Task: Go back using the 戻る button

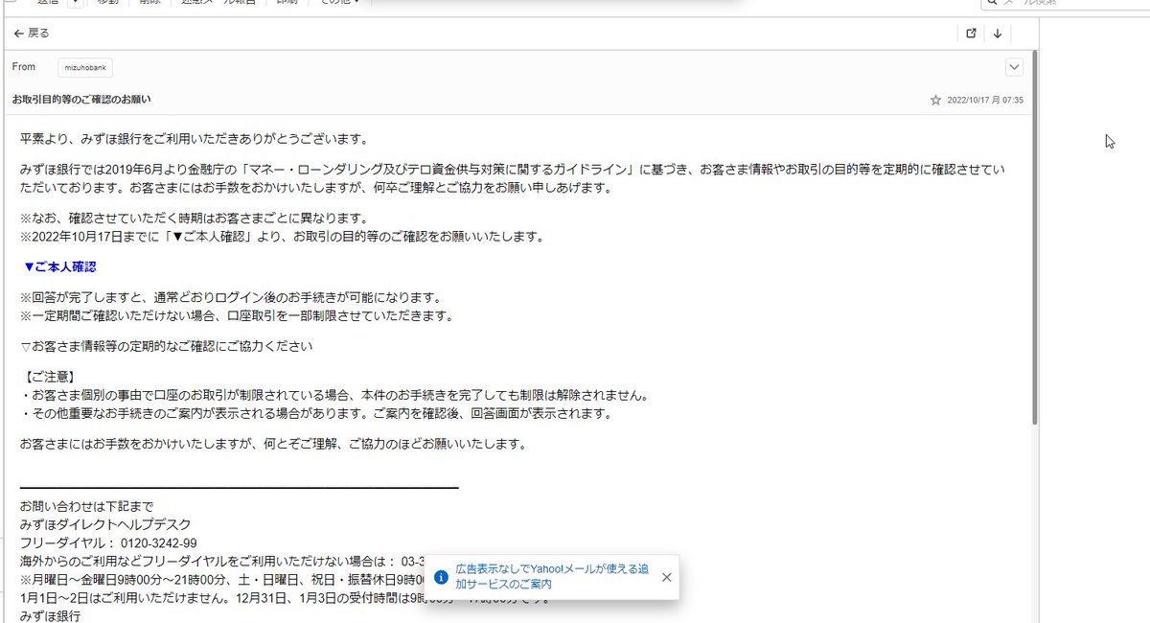Action: pyautogui.click(x=32, y=34)
